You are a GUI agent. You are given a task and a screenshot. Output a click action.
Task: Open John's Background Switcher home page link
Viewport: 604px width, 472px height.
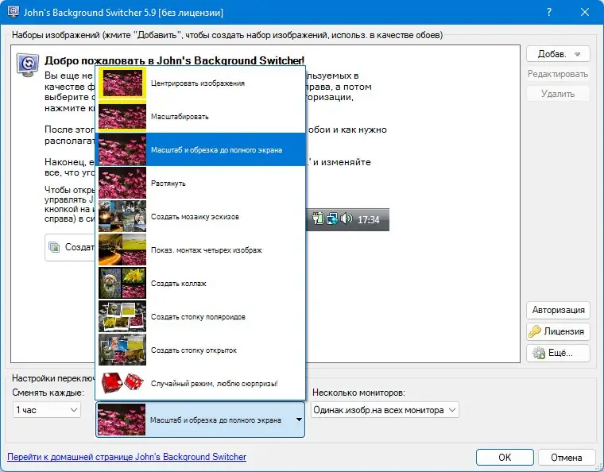[x=126, y=457]
